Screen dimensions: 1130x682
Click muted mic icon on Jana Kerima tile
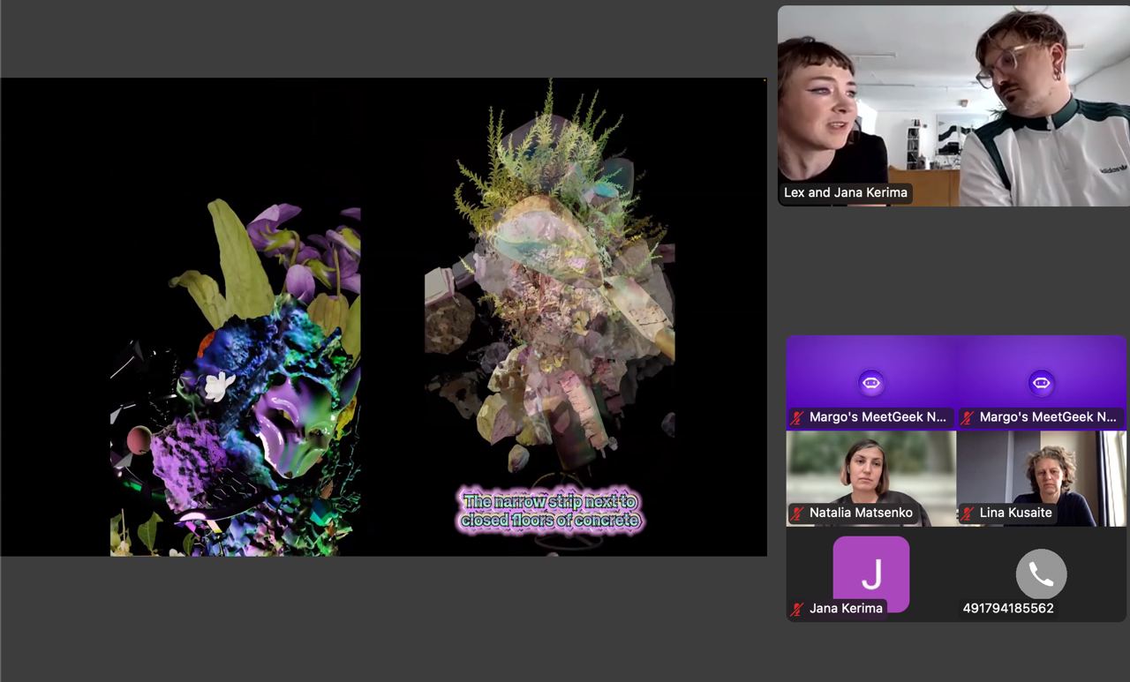coord(798,608)
